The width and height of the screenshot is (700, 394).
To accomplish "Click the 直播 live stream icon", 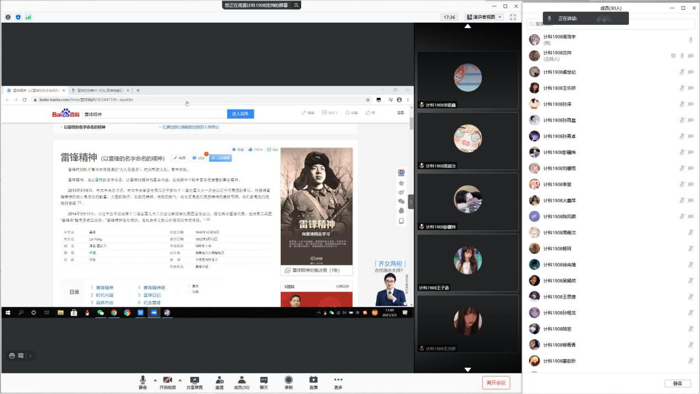I will coord(313,380).
